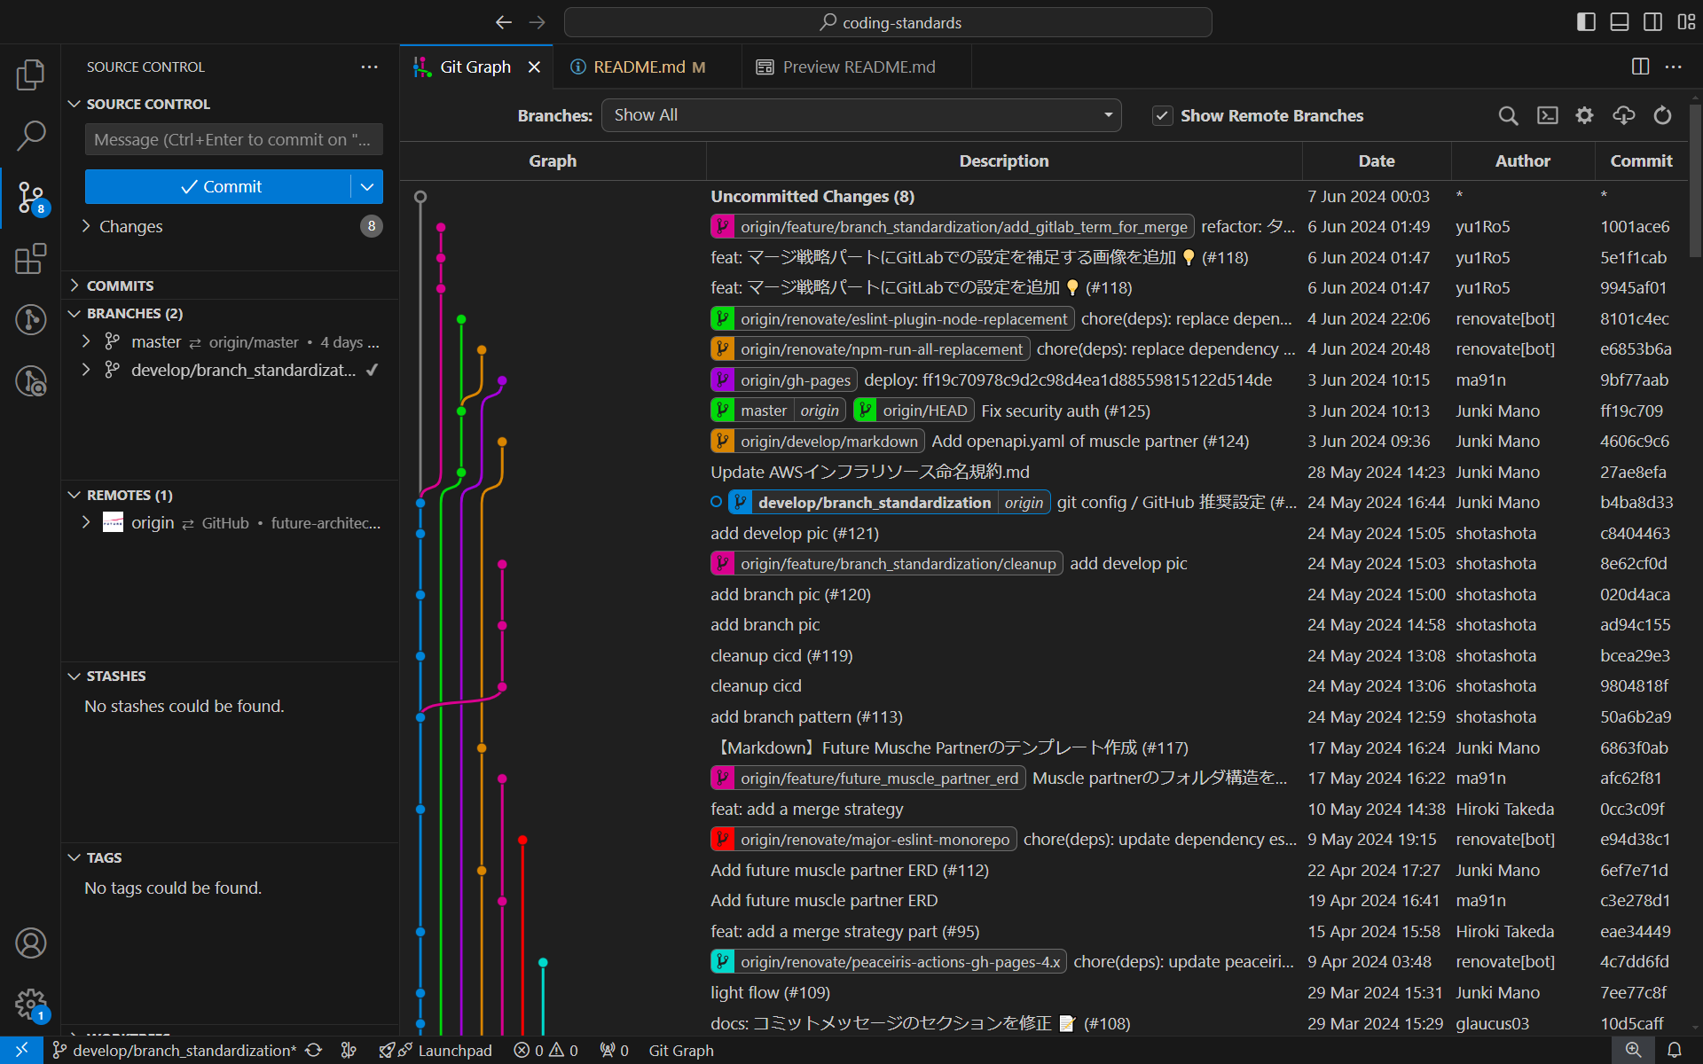
Task: Expand the develop/branch_standardization branch item
Action: (x=86, y=370)
